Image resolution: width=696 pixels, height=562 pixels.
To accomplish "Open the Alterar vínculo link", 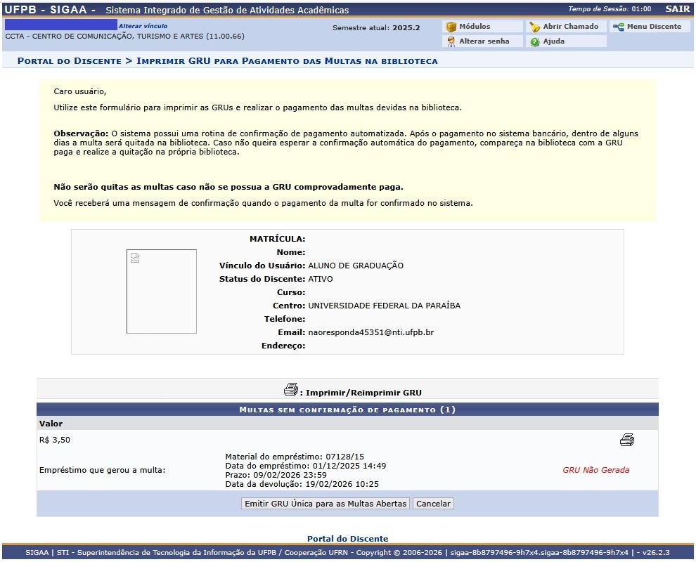I will [143, 26].
